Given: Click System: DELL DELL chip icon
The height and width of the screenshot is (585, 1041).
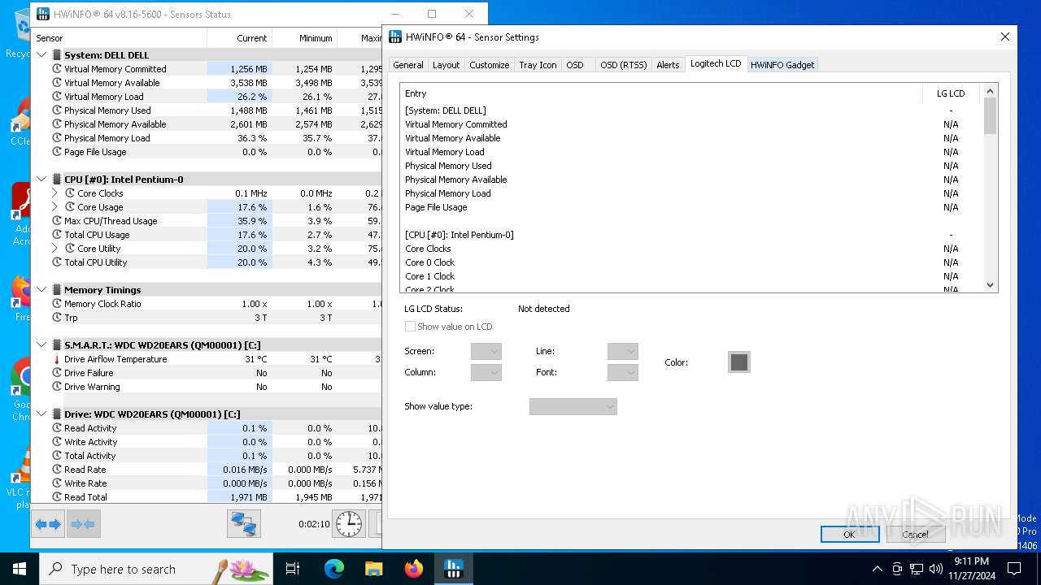Looking at the screenshot, I should 57,55.
